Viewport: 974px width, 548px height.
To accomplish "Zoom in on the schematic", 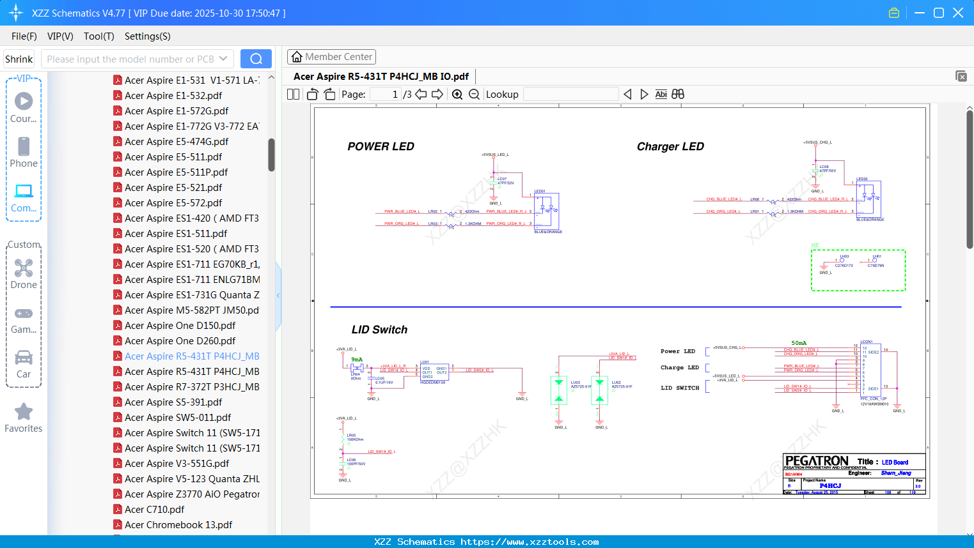I will click(x=457, y=95).
